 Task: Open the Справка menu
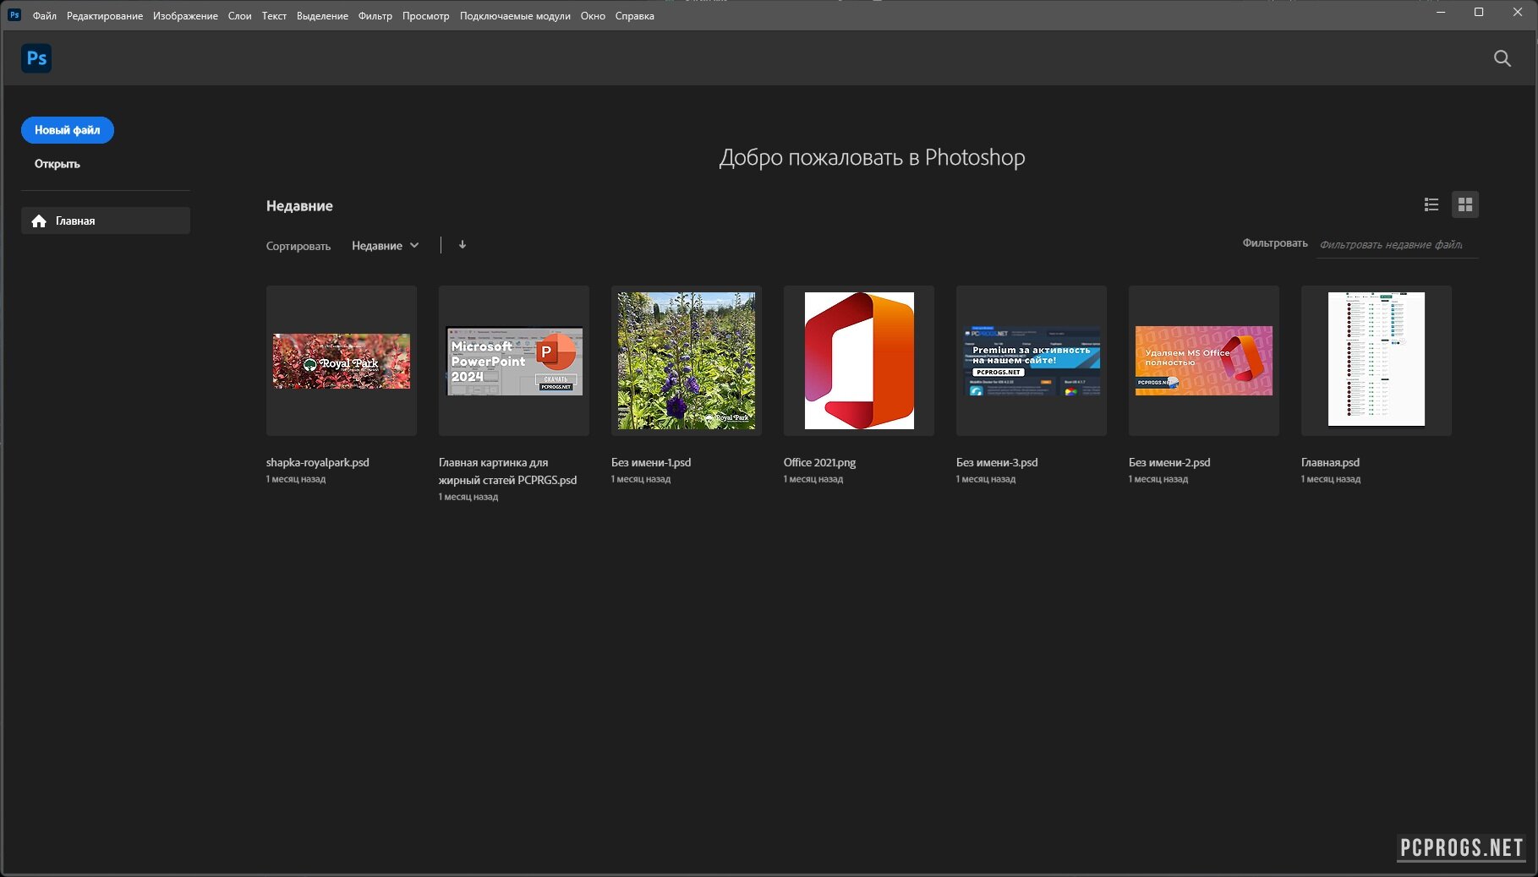coord(634,16)
